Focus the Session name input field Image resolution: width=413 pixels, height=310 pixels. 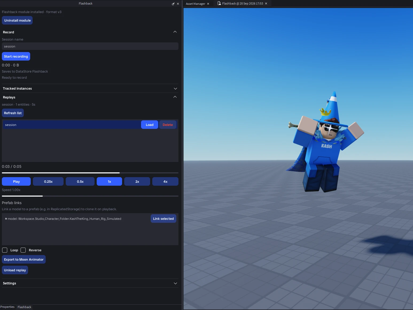pyautogui.click(x=90, y=46)
